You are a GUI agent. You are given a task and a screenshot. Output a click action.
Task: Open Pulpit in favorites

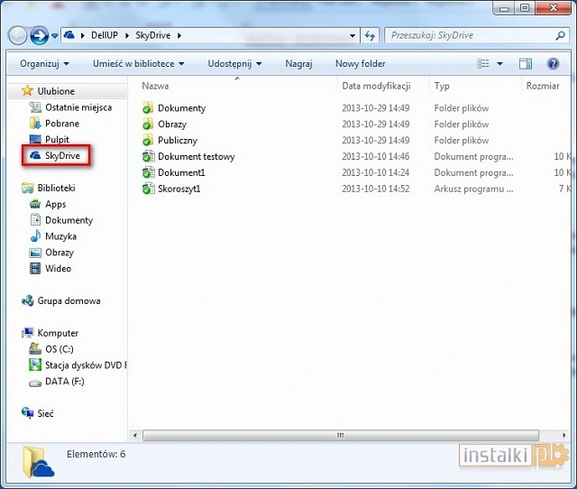57,140
